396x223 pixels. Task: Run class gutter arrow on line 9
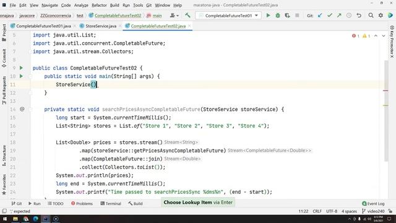click(21, 68)
